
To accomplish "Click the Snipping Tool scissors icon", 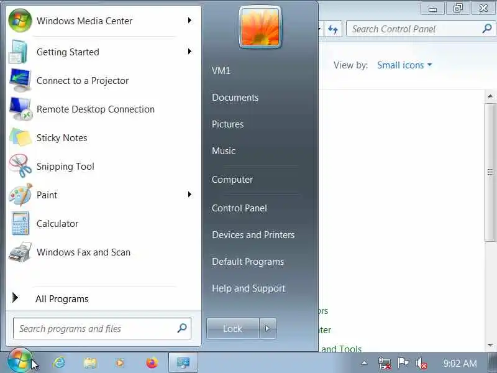I will (21, 166).
